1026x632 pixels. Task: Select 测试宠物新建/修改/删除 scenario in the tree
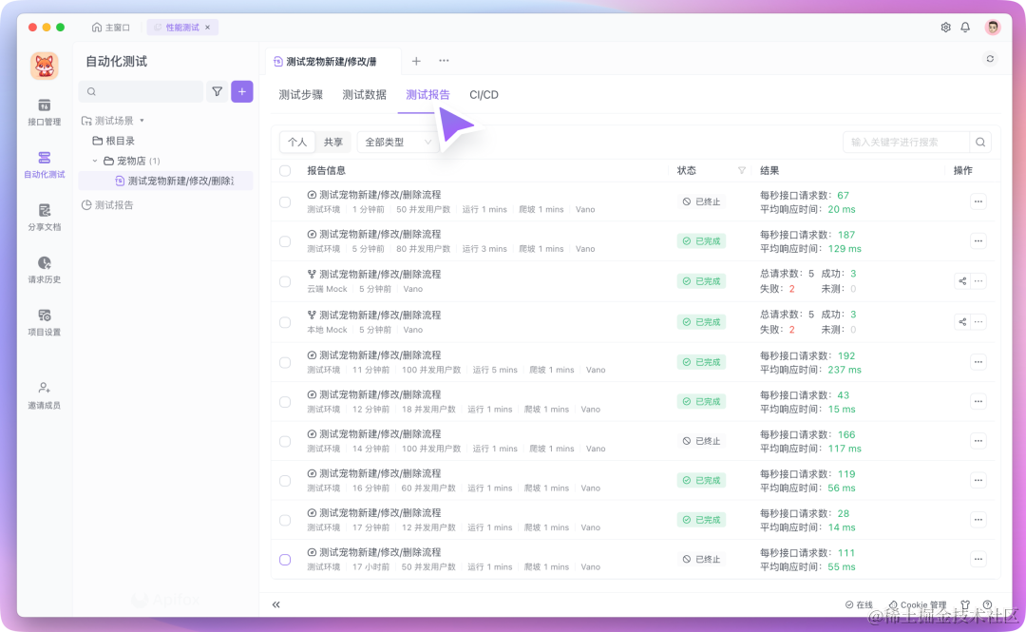click(x=165, y=181)
